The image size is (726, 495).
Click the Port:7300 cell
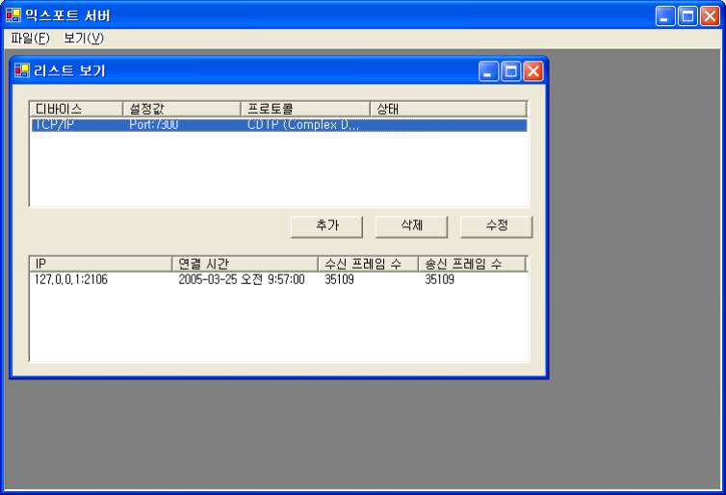tap(154, 125)
